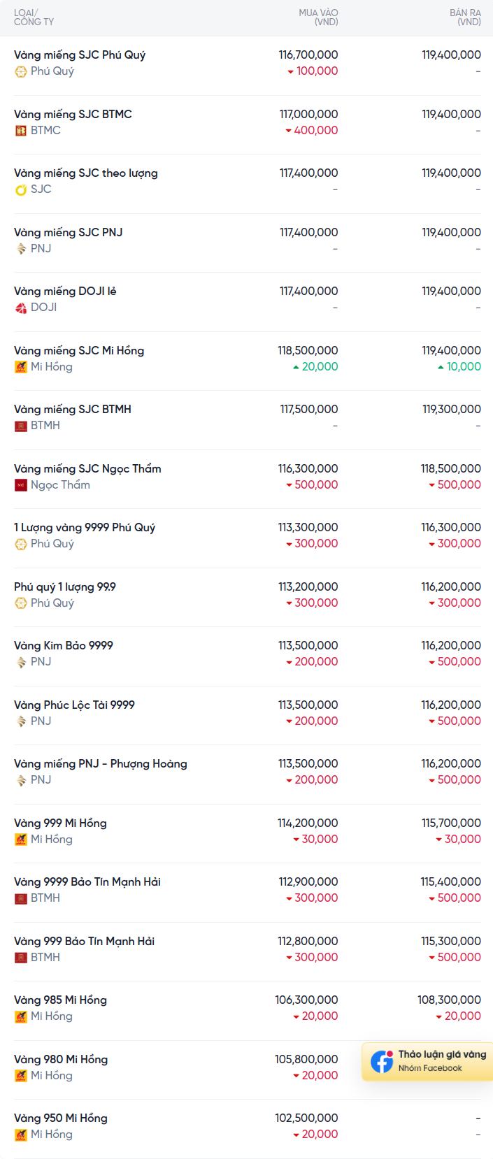
Task: Click the red DOJI logo icon
Action: [x=21, y=308]
